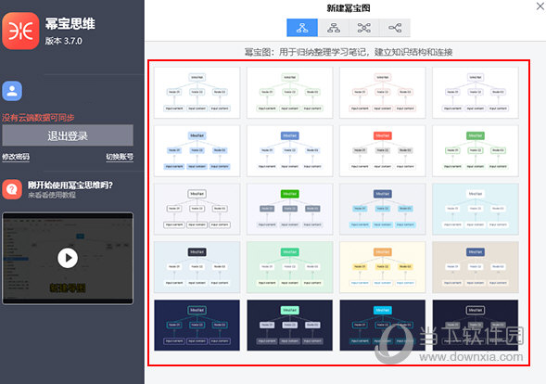This screenshot has height=384, width=546.
Task: Choose the white template with green outline nodes
Action: (290, 93)
